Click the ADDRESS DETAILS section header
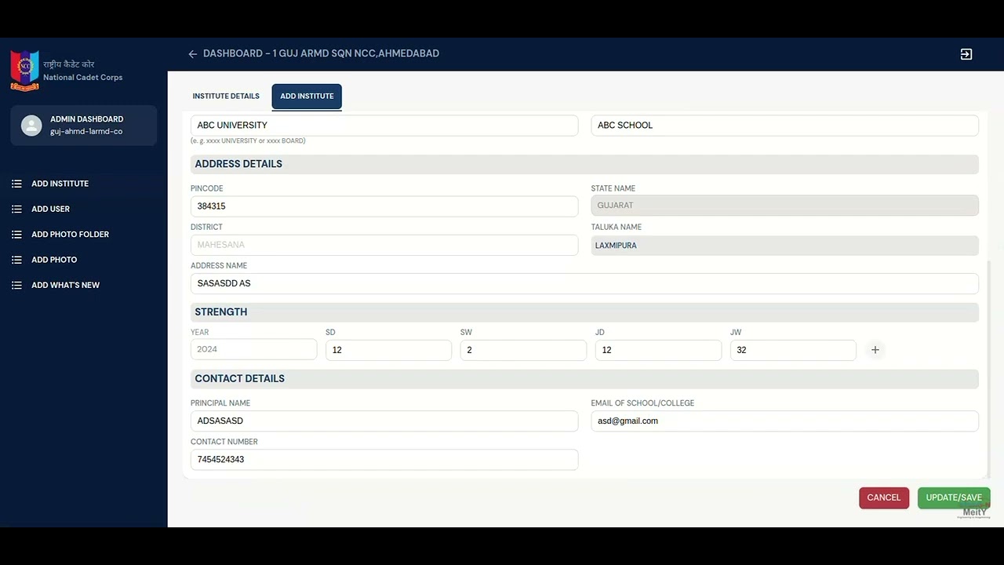 [584, 164]
